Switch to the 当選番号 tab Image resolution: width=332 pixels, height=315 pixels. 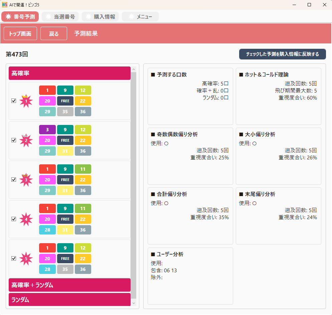(x=60, y=16)
